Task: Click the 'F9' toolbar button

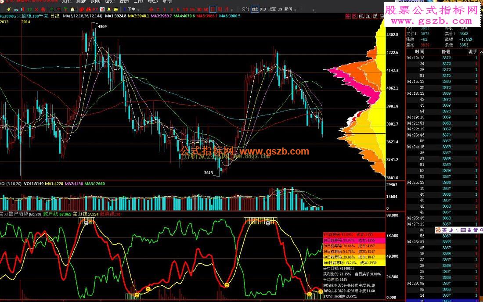Action: pyautogui.click(x=280, y=9)
